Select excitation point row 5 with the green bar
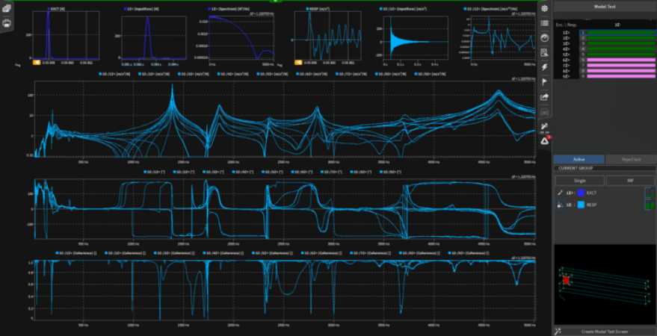 pyautogui.click(x=618, y=55)
